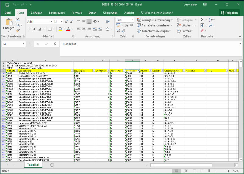The width and height of the screenshot is (244, 174).
Task: Click the Insert Function fx icon
Action: (55, 44)
